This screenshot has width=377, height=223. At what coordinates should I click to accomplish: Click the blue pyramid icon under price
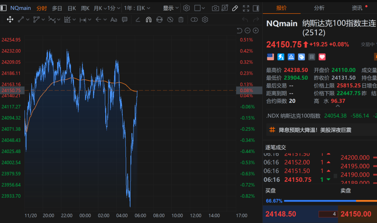(291, 57)
